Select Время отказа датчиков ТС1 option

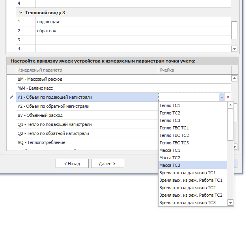tap(187, 173)
